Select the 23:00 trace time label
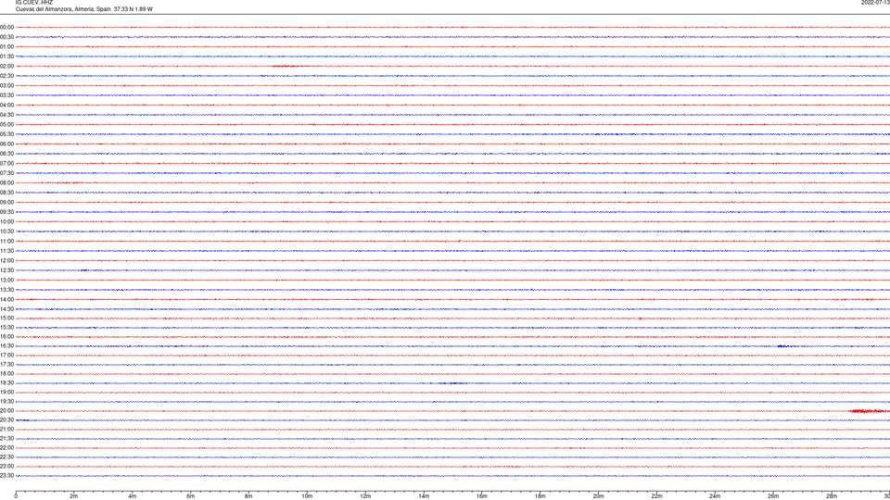 pyautogui.click(x=6, y=466)
